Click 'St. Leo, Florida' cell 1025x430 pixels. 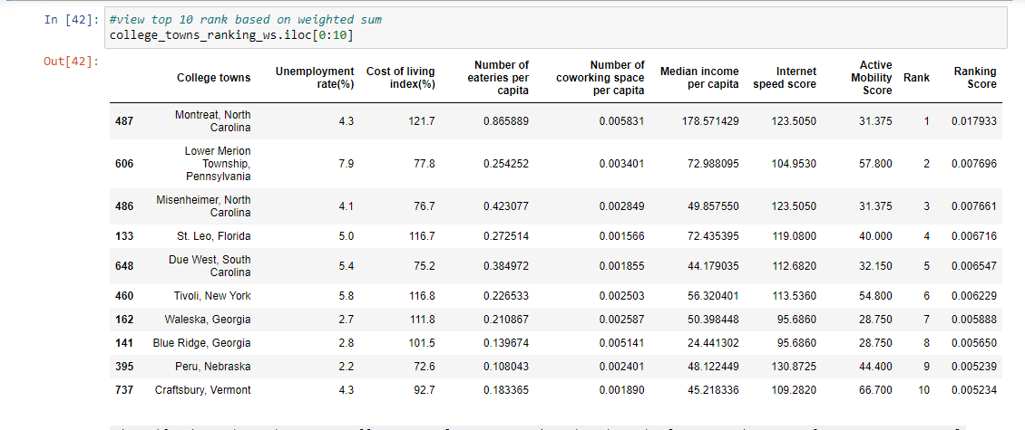pyautogui.click(x=214, y=235)
